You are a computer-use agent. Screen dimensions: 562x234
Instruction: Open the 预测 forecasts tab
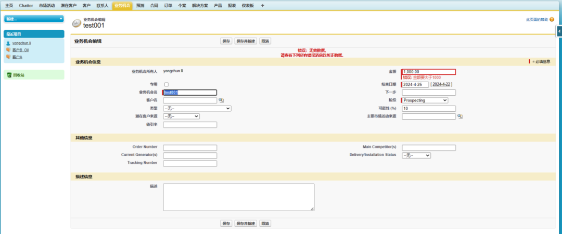(140, 6)
